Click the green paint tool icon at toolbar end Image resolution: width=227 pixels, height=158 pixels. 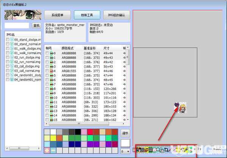pyautogui.click(x=190, y=150)
